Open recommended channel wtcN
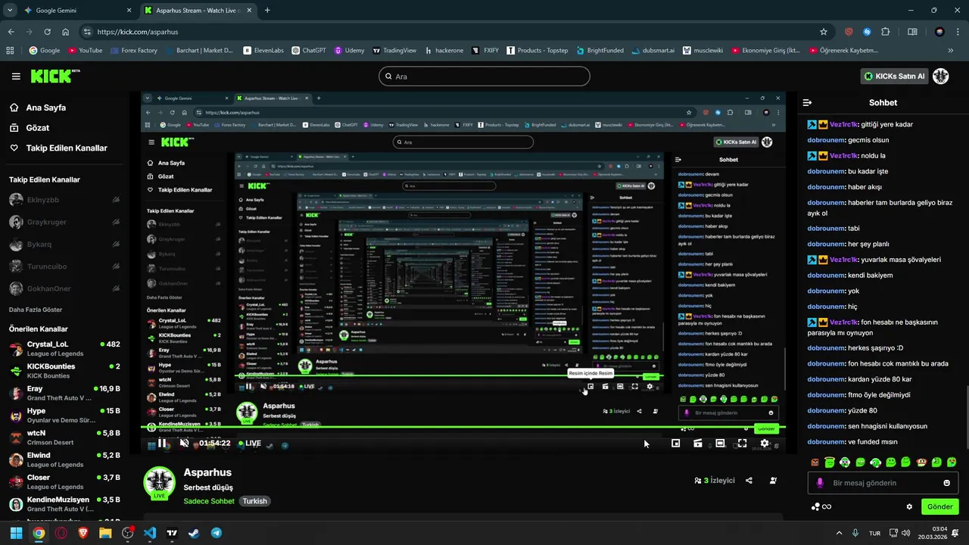Viewport: 969px width, 545px height. pos(64,438)
